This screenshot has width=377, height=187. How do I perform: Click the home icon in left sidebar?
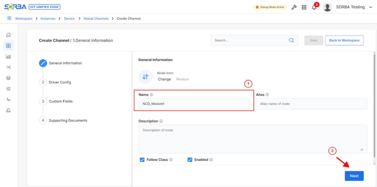(8, 35)
